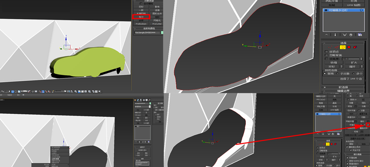Viewport: 370px width, 167px height.
Task: Open attach list icon next to 附加
Action: [356, 106]
